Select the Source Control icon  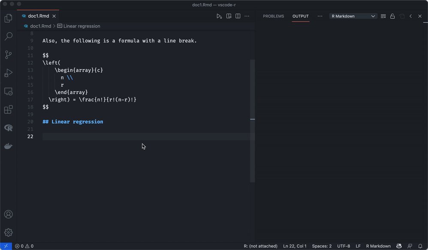click(8, 54)
